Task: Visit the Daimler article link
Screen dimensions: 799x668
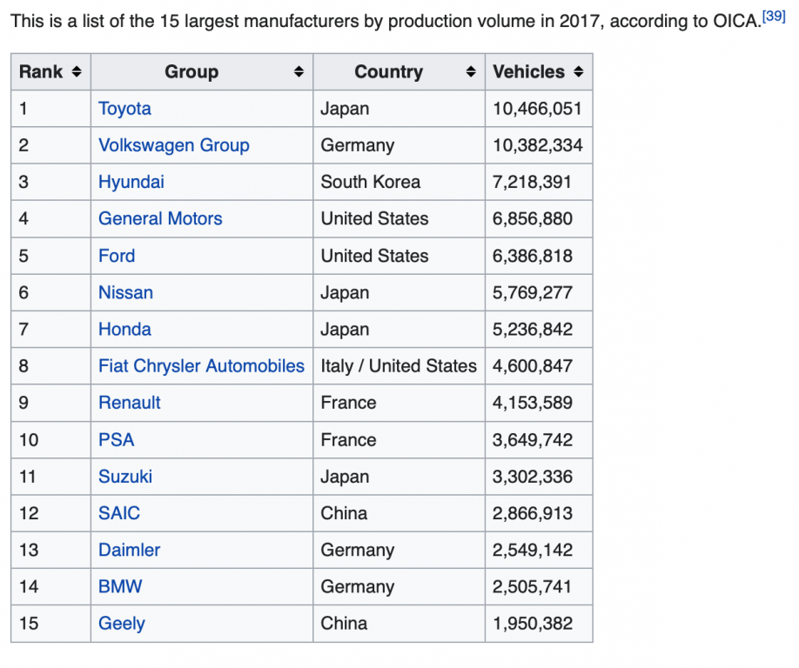Action: pyautogui.click(x=130, y=550)
